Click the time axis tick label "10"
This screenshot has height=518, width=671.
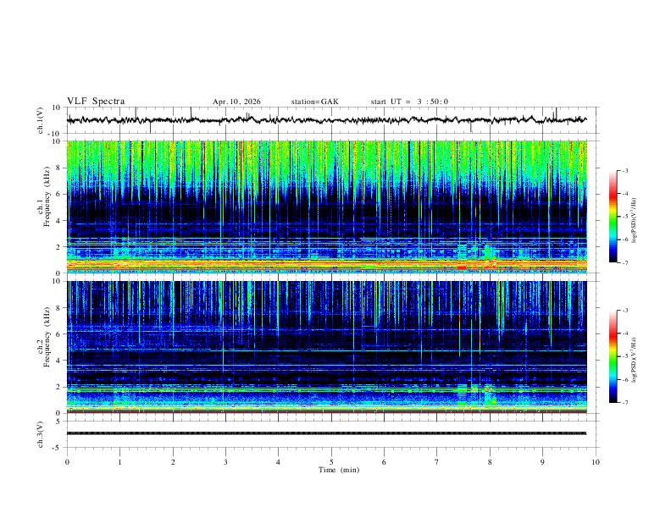(596, 462)
